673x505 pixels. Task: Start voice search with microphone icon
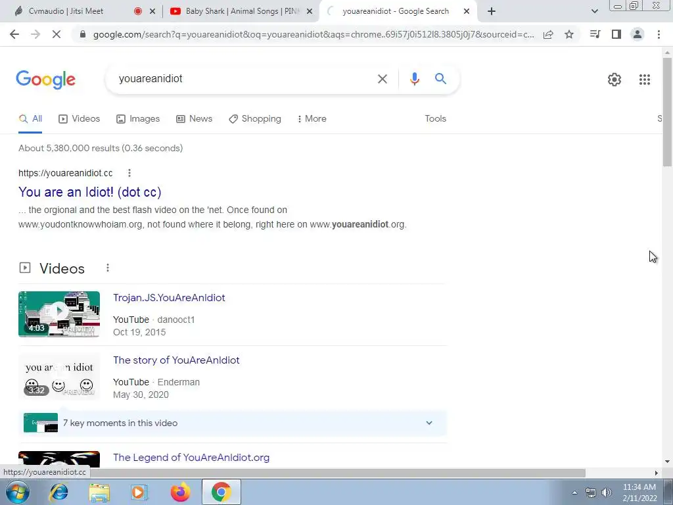pos(414,79)
